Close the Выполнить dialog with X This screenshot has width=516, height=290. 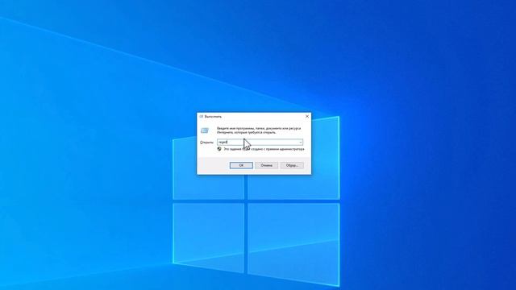pyautogui.click(x=307, y=116)
